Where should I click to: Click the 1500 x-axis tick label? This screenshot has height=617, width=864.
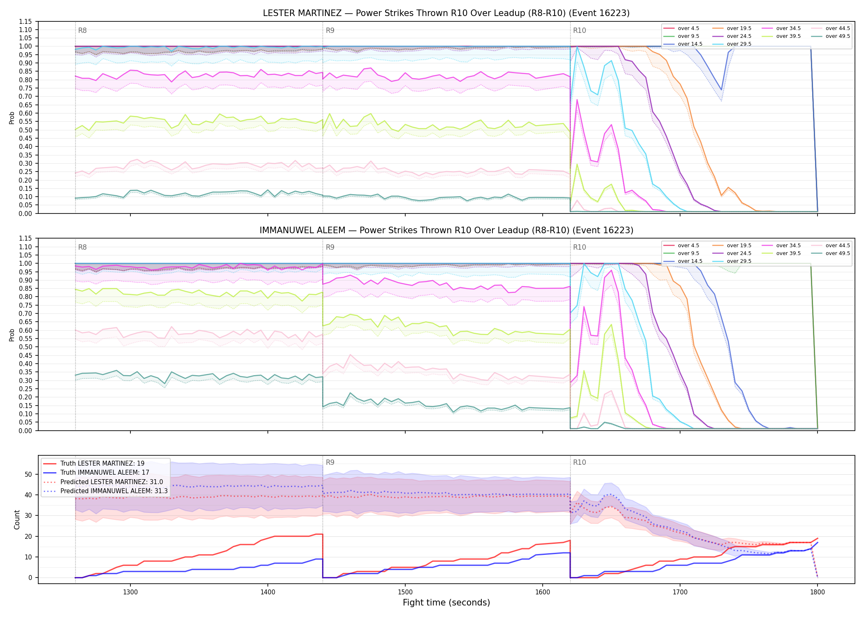(405, 592)
